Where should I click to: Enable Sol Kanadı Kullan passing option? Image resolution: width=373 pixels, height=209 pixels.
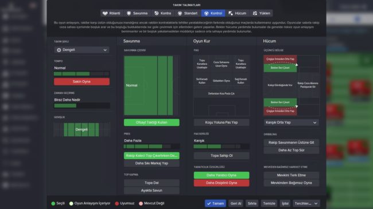(x=202, y=81)
